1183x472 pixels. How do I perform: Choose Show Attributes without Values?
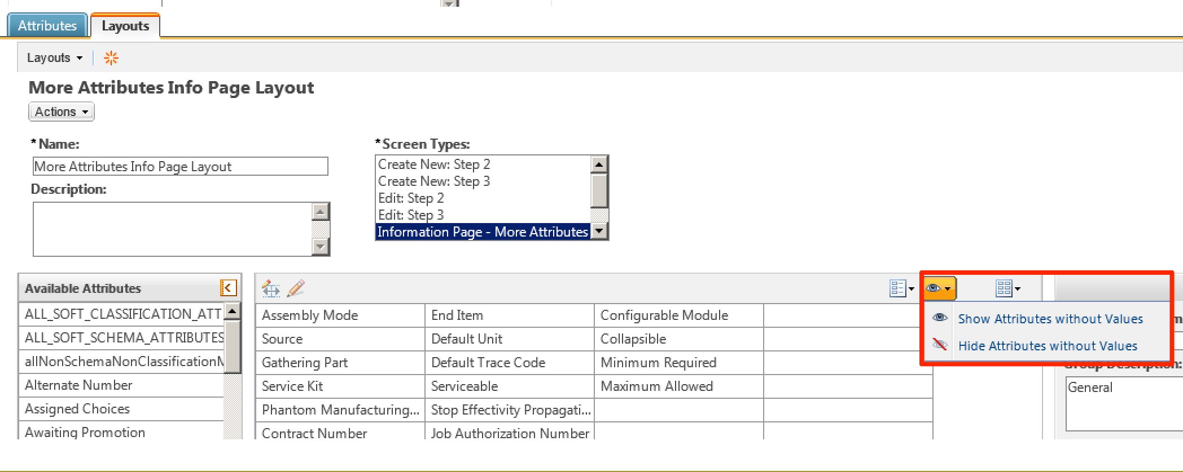click(x=1050, y=319)
